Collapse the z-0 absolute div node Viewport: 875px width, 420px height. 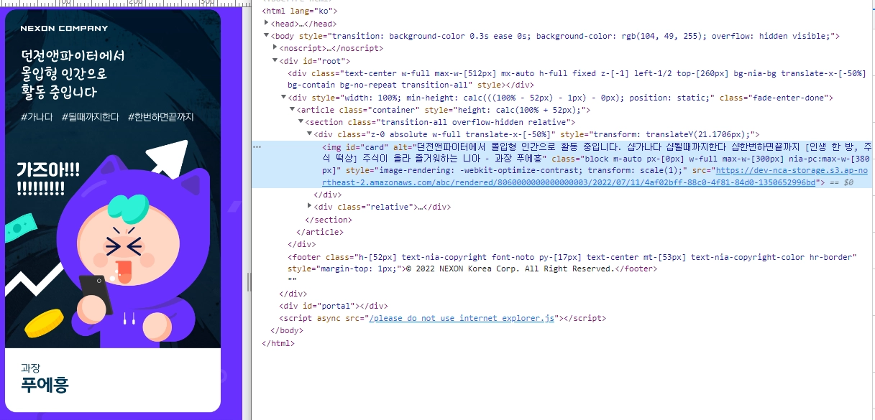pos(310,134)
